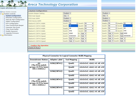Open View Events/Mute Beeper page
Image resolution: width=136 pixels, height=104 pixels.
pos(15,25)
